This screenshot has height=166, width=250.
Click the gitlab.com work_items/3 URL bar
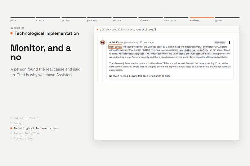[128, 30]
